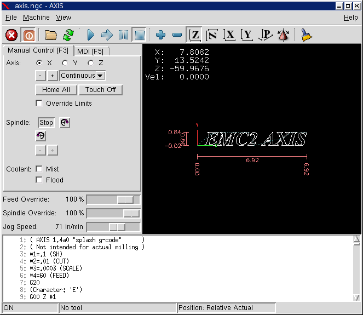Switch to the MDI [F5] tab
The width and height of the screenshot is (363, 315).
pos(90,51)
